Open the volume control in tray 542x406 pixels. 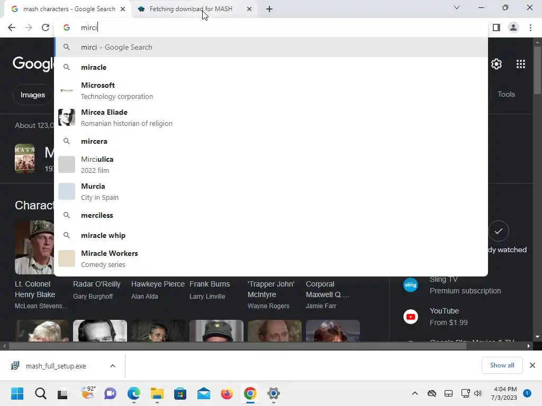[x=478, y=393]
